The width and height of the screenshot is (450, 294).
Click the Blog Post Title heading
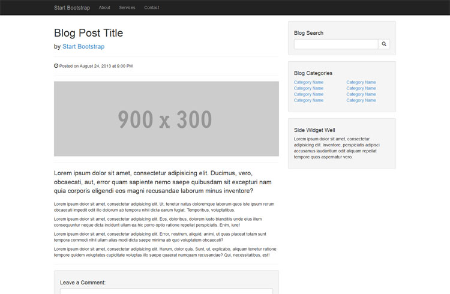point(88,33)
